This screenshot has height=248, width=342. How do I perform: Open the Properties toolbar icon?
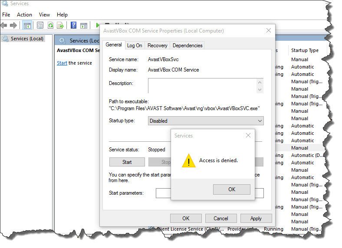(40, 25)
